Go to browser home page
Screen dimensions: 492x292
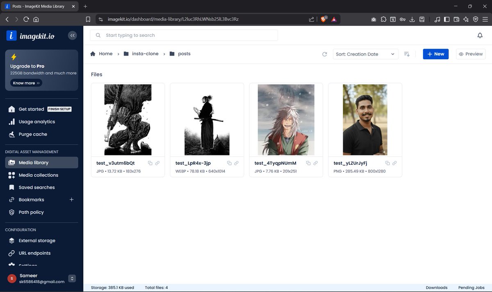click(x=36, y=19)
